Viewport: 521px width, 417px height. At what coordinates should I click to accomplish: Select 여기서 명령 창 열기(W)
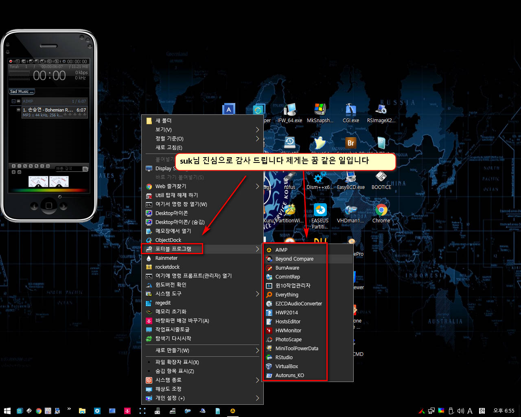(202, 204)
